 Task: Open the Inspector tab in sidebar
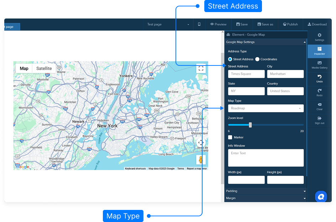click(319, 51)
